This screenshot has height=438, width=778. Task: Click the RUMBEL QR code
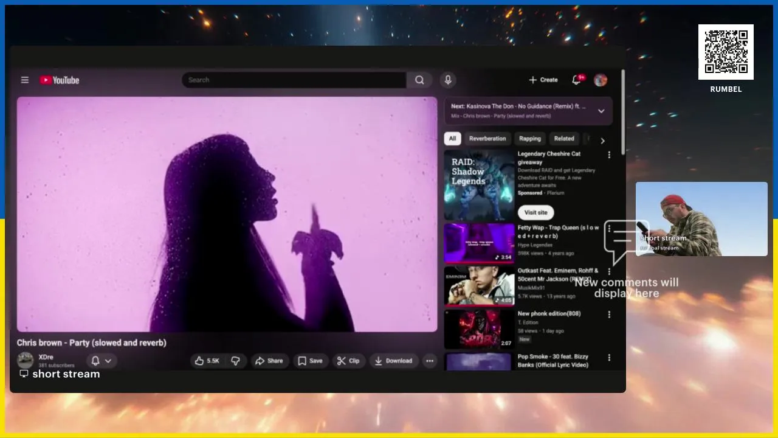(x=726, y=52)
